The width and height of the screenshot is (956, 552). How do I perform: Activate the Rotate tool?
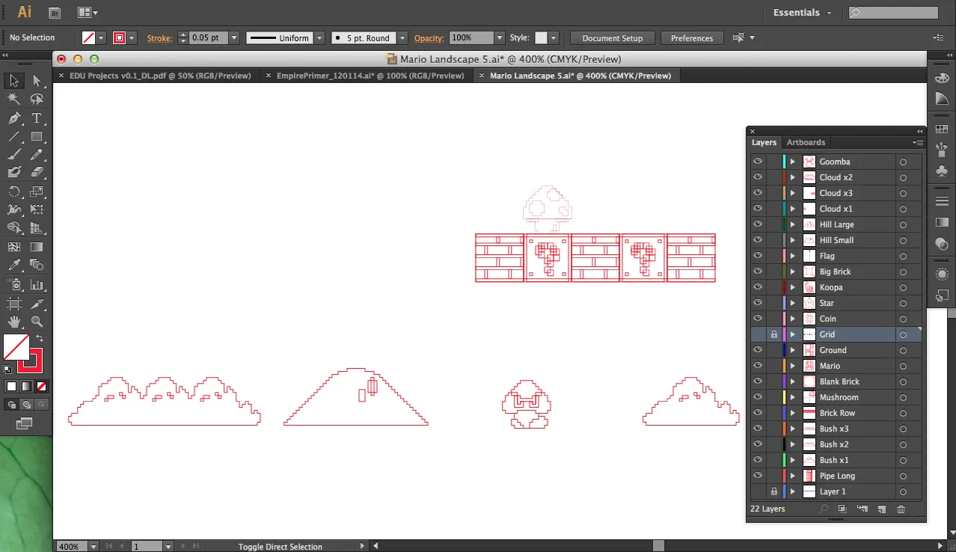[x=14, y=192]
